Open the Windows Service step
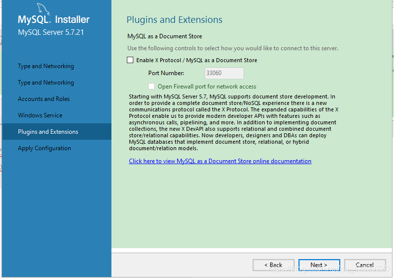Screen dimensions: 394x278 click(x=40, y=115)
